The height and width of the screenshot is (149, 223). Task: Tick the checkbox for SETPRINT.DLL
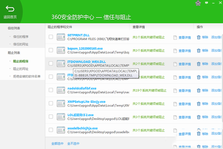[51, 37]
